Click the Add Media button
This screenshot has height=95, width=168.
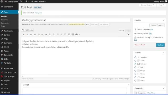pyautogui.click(x=27, y=30)
